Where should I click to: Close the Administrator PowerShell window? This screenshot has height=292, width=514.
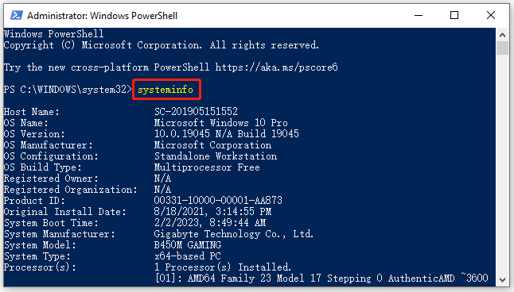(x=491, y=15)
